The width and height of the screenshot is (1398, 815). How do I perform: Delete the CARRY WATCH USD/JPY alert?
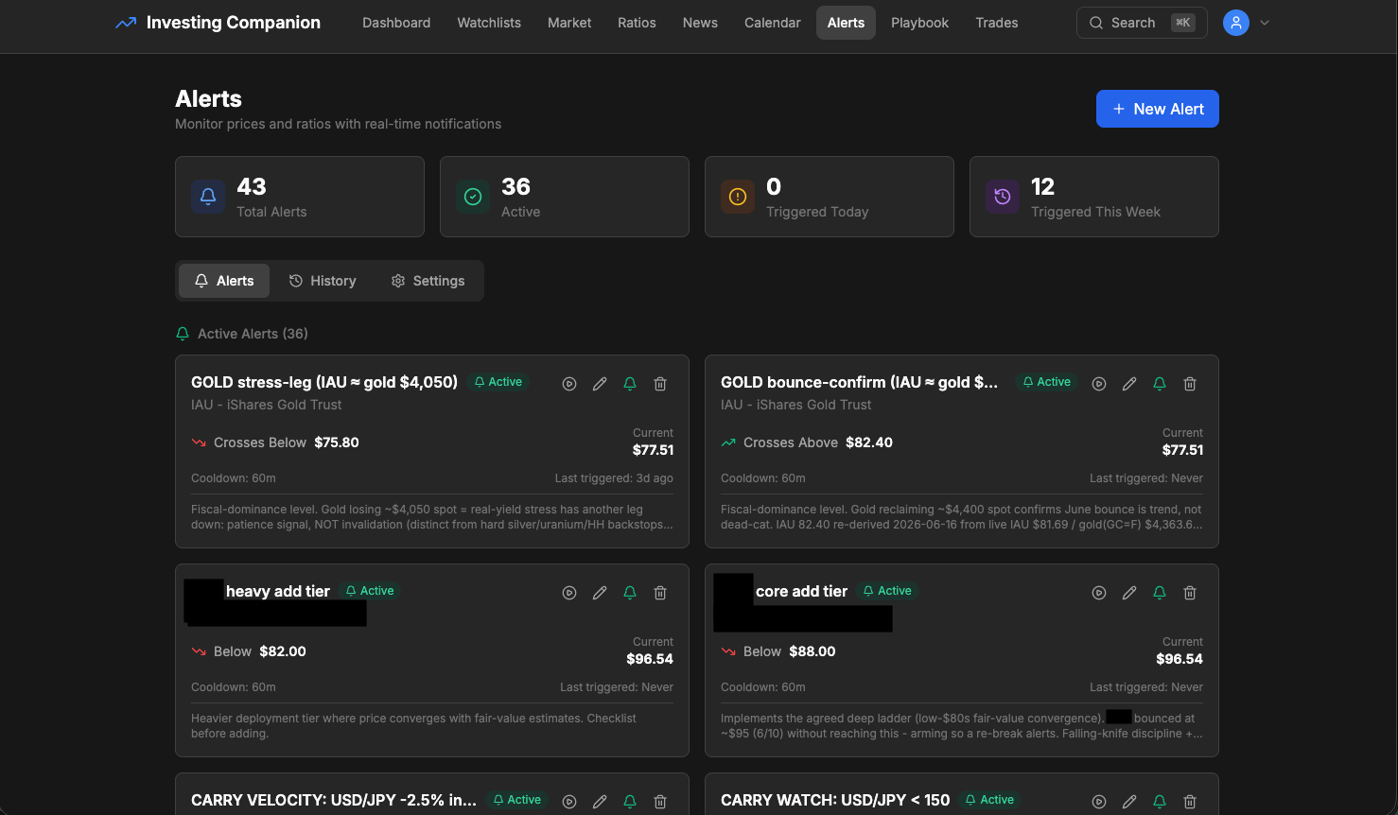tap(1190, 802)
